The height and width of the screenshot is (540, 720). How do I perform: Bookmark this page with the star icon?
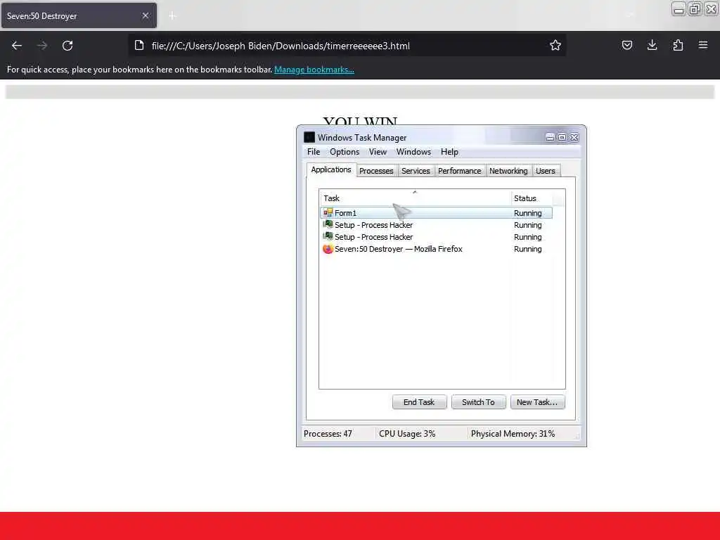click(x=555, y=45)
